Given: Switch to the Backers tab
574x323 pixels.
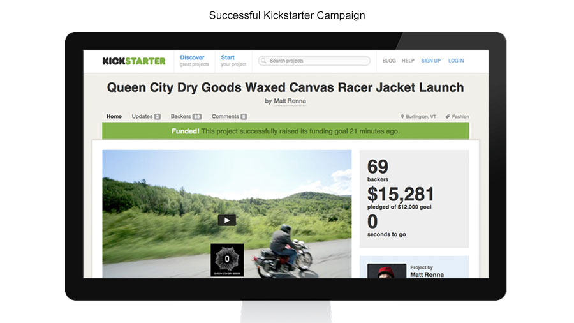Looking at the screenshot, I should [x=186, y=116].
